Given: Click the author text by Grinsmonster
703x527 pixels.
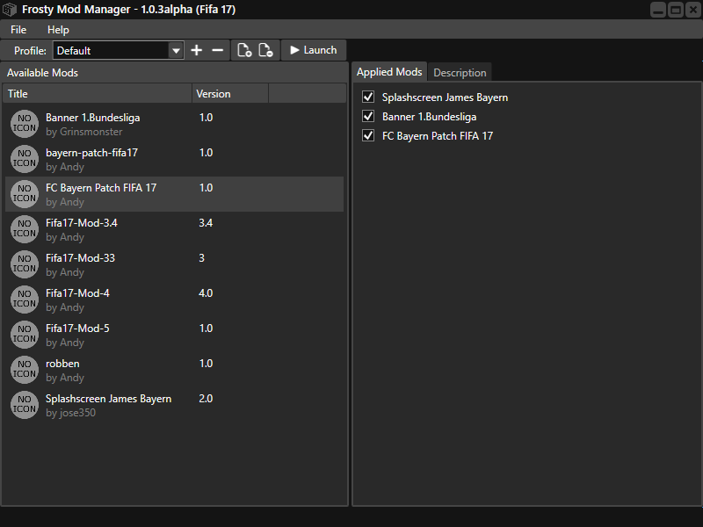Looking at the screenshot, I should coord(84,132).
